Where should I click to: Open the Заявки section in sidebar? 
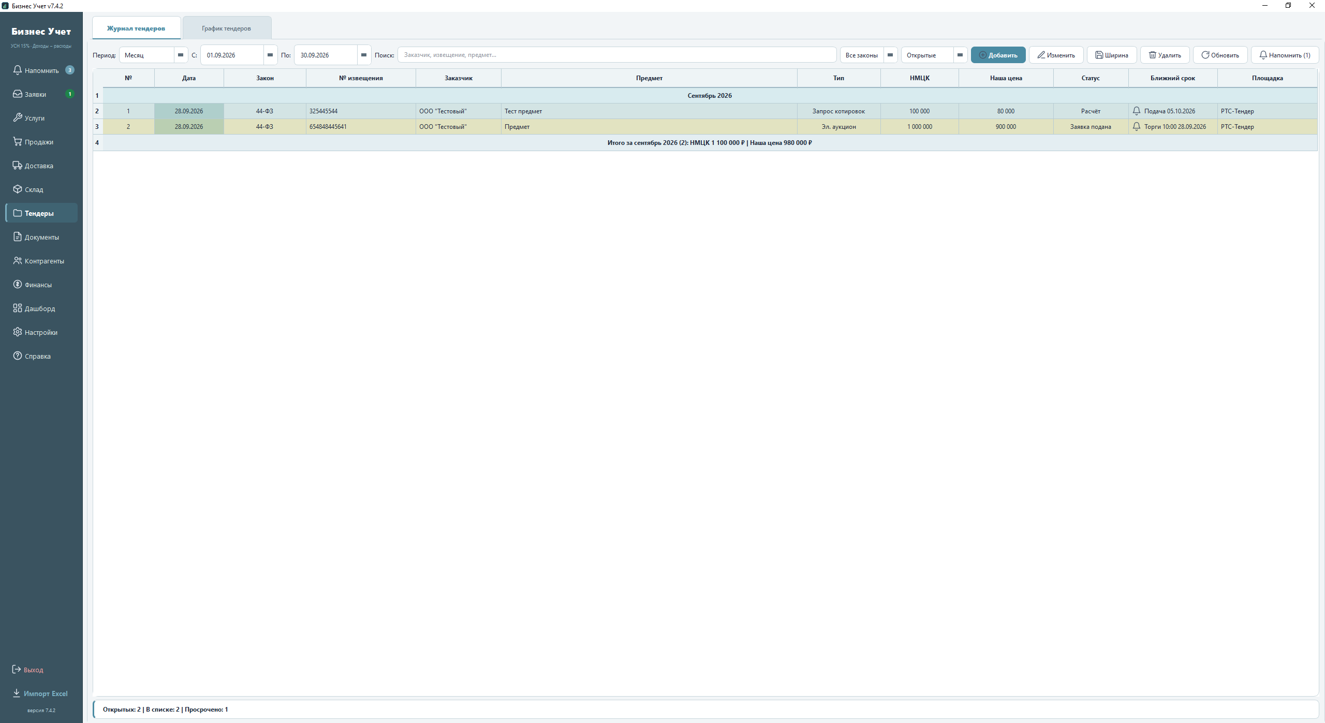(41, 94)
